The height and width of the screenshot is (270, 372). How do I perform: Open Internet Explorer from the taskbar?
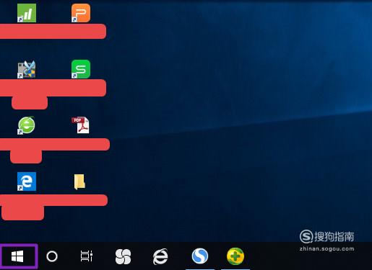pos(160,256)
